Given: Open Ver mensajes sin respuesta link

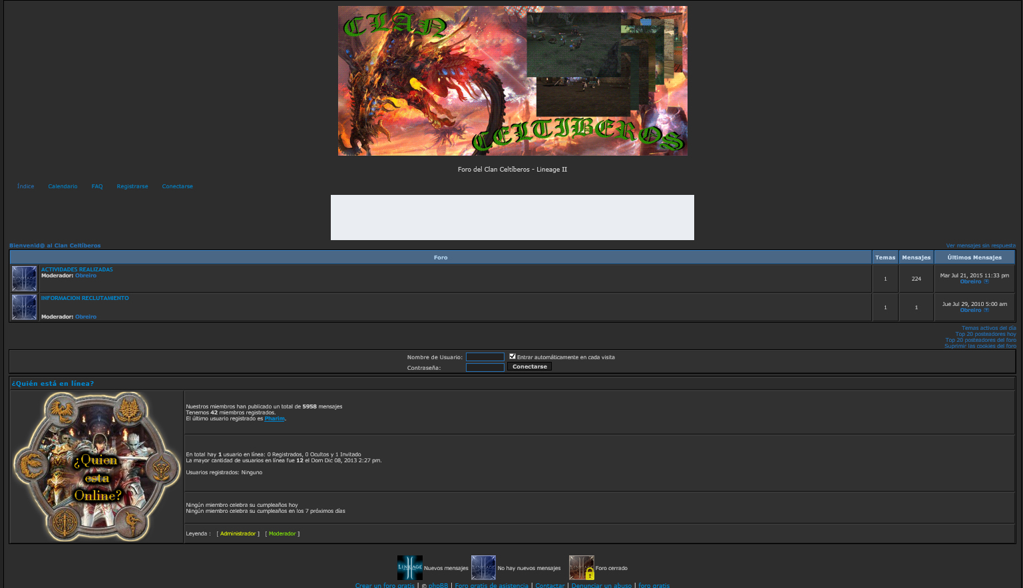Looking at the screenshot, I should 981,245.
